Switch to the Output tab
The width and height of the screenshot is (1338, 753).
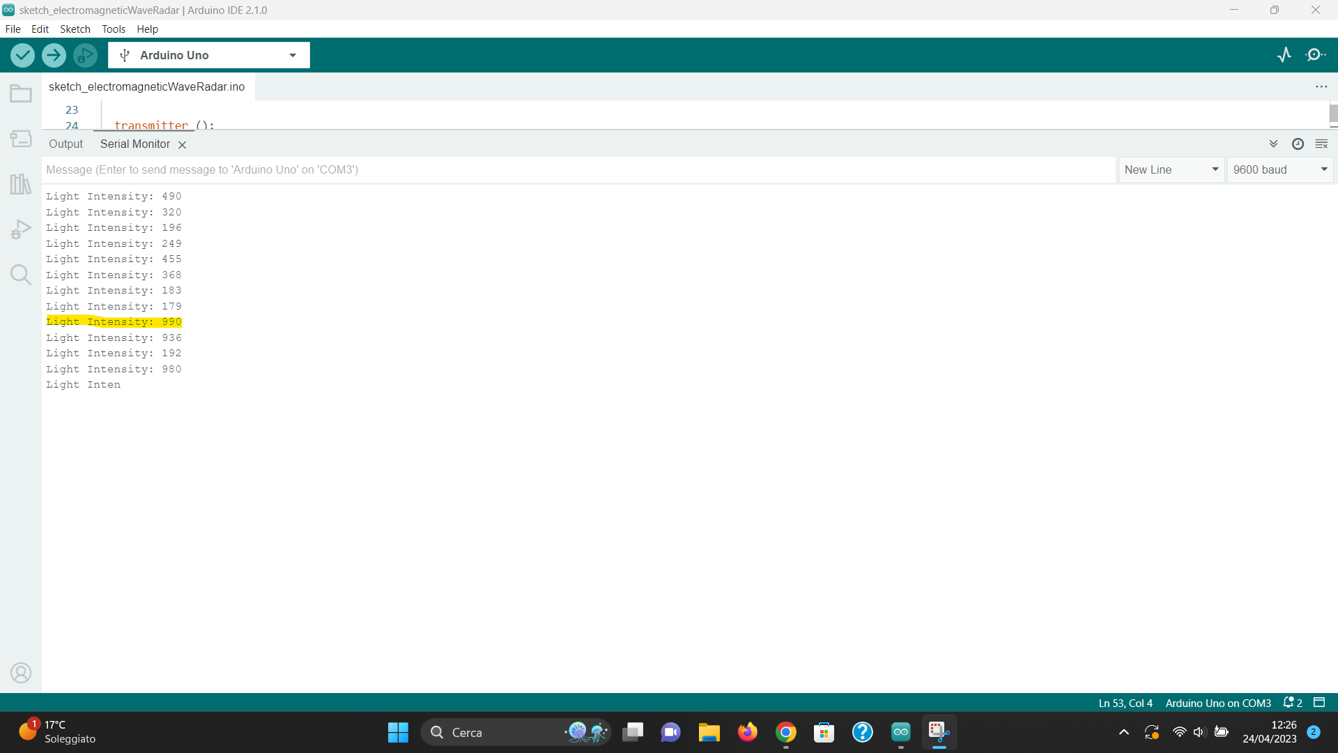(66, 144)
